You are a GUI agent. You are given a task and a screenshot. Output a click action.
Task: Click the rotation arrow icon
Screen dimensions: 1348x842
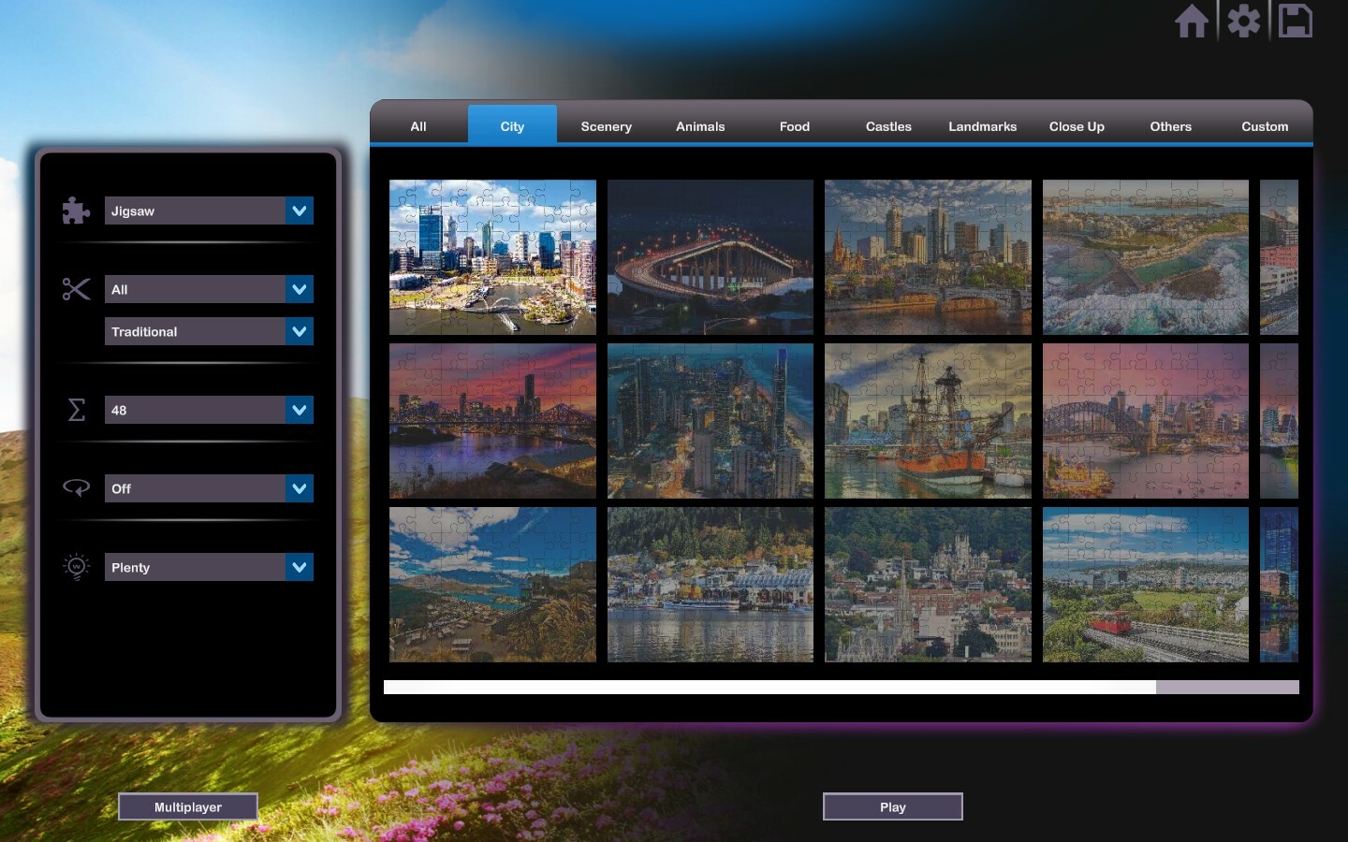point(76,487)
